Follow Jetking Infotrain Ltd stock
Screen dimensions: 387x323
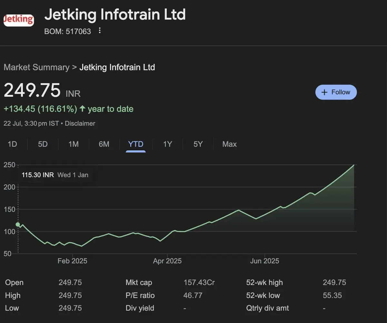point(336,92)
